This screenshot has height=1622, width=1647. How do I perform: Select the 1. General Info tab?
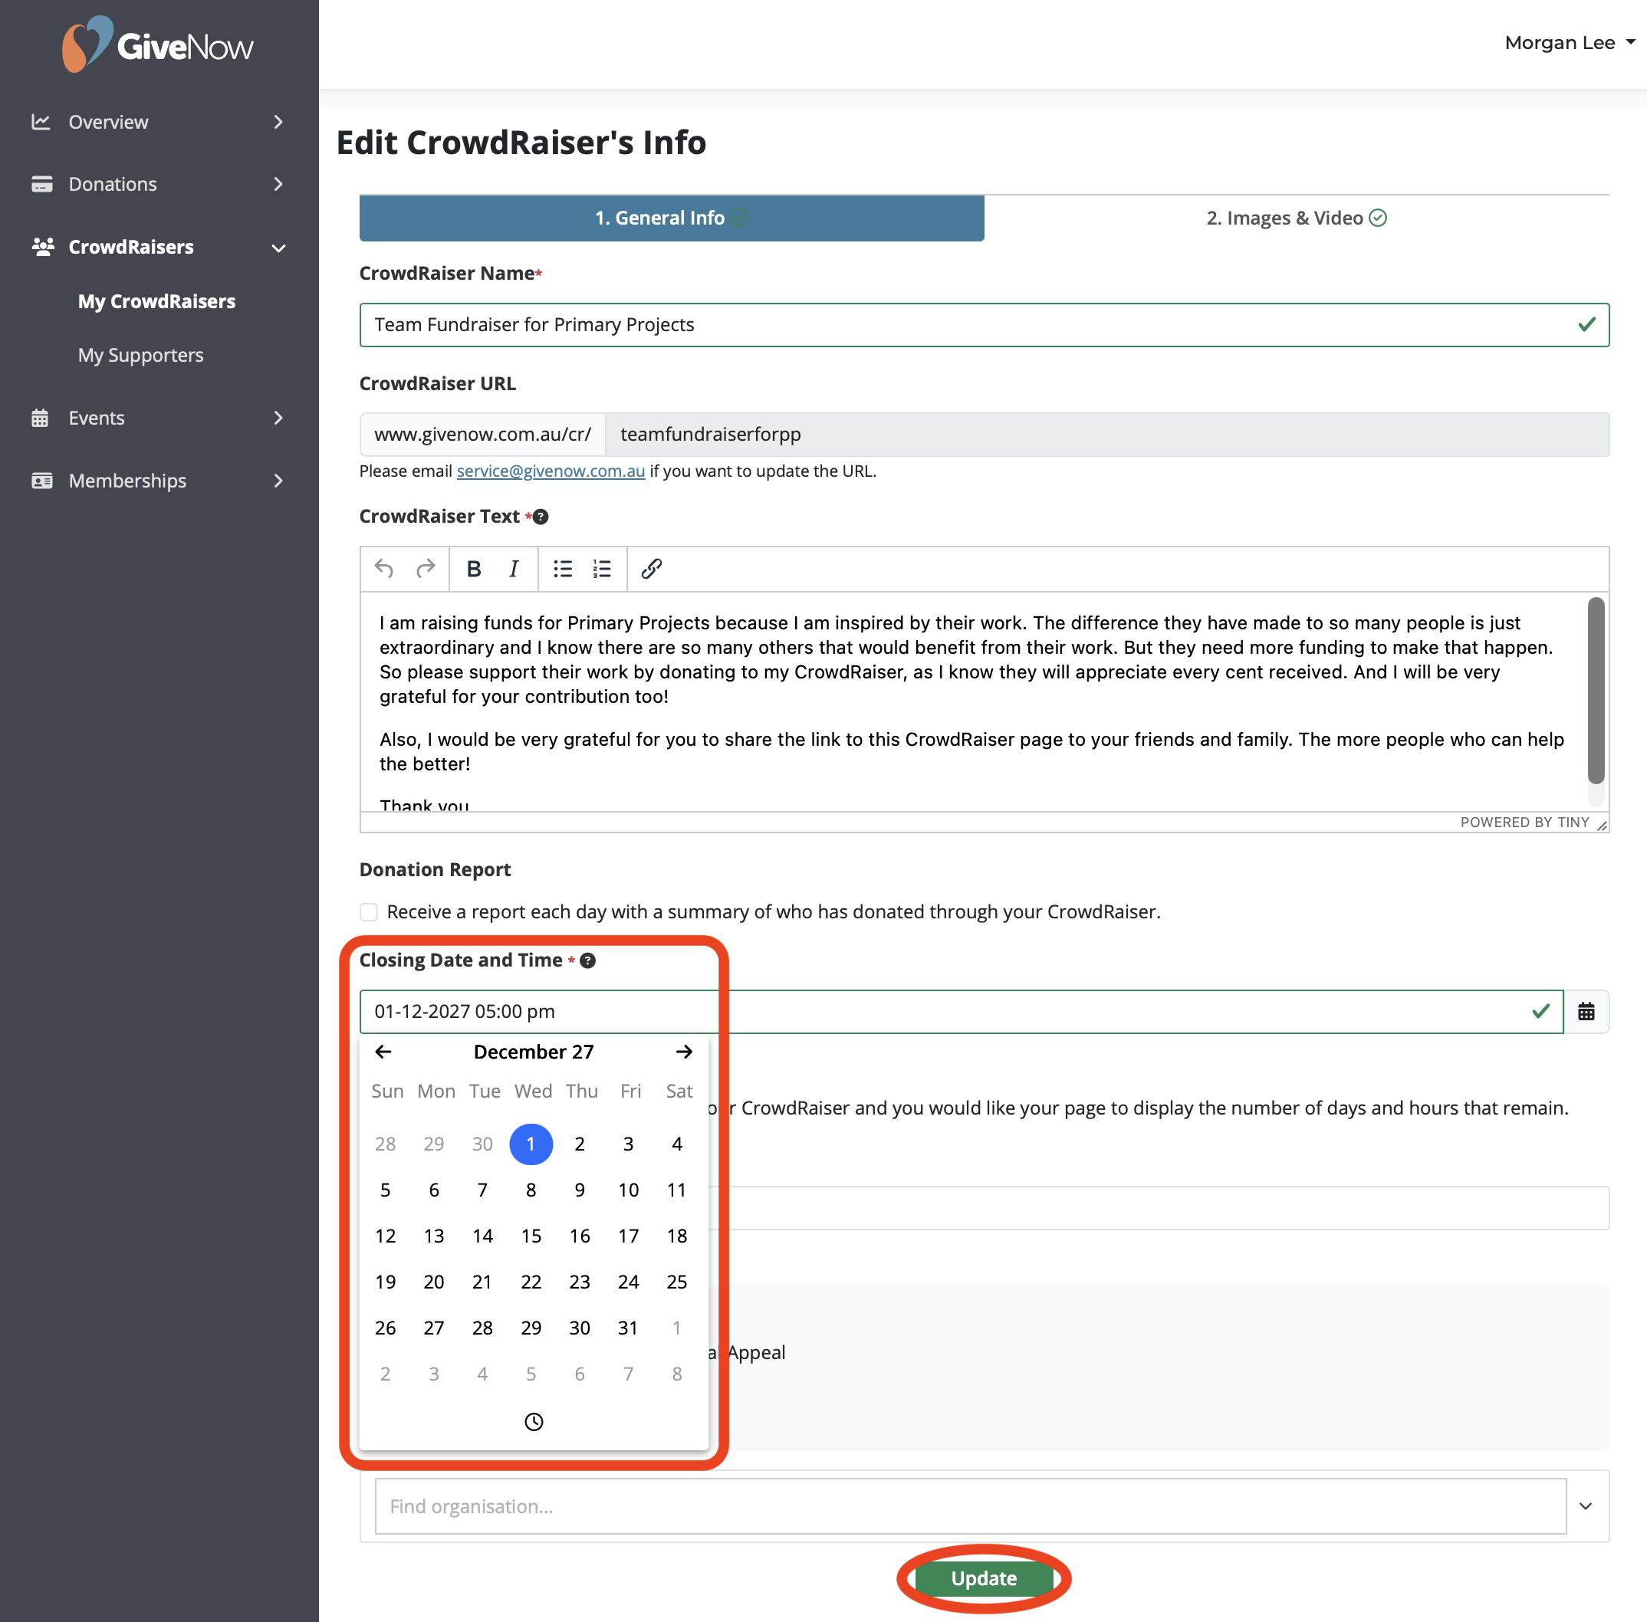[672, 218]
